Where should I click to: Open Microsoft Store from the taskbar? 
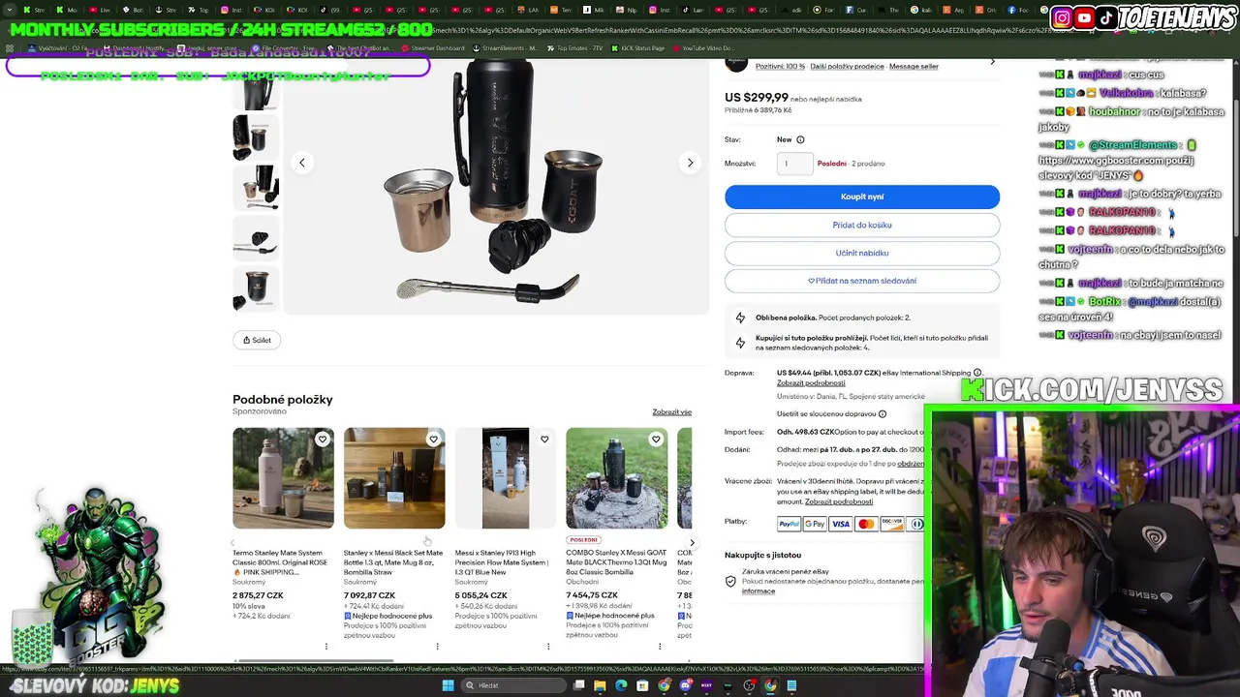tap(642, 685)
